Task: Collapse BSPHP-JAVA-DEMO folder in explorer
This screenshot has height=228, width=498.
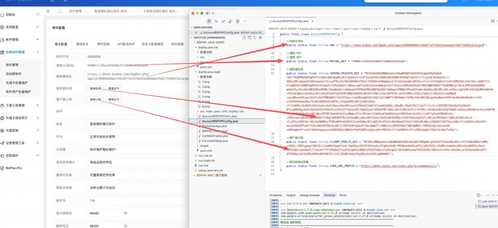Action: tap(194, 42)
